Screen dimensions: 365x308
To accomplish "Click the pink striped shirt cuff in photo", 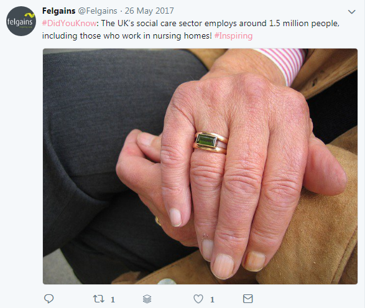I will coord(283,65).
